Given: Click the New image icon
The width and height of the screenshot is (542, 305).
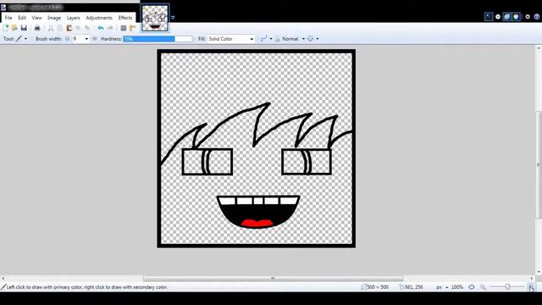Looking at the screenshot, I should pos(6,28).
